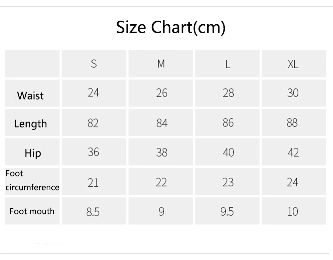The image size is (333, 260).
Task: Select the XL size column header
Action: click(293, 64)
